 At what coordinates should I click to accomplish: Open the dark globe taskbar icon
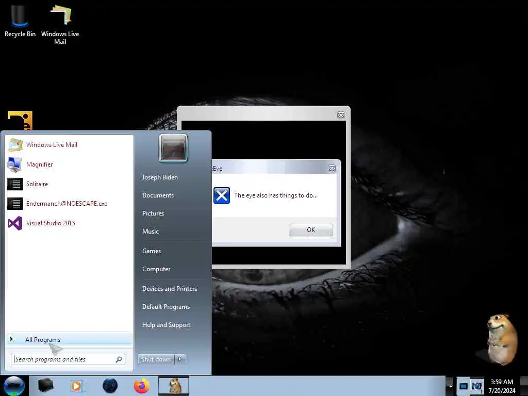[110, 386]
